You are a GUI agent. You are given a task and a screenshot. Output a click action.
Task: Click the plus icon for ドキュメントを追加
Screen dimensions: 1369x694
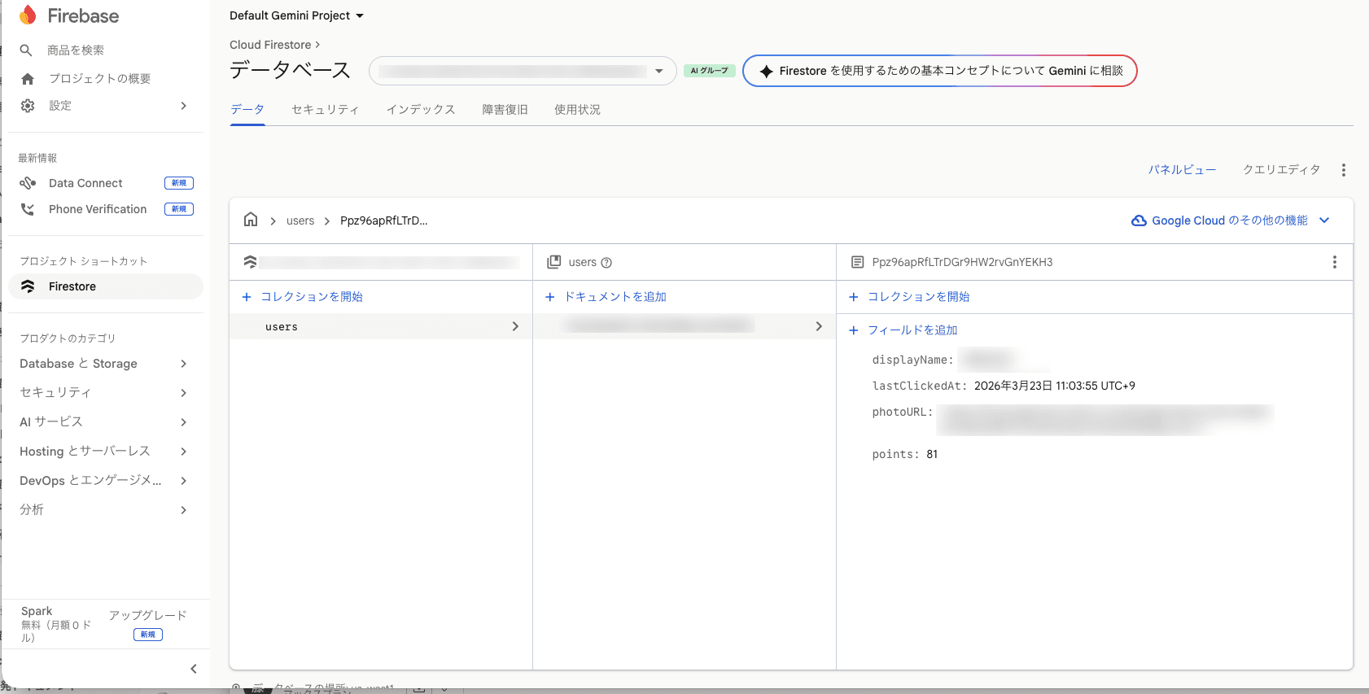pos(550,297)
